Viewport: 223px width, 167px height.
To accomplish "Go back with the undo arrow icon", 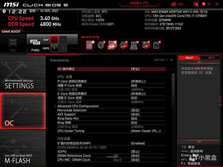I will 171,60.
